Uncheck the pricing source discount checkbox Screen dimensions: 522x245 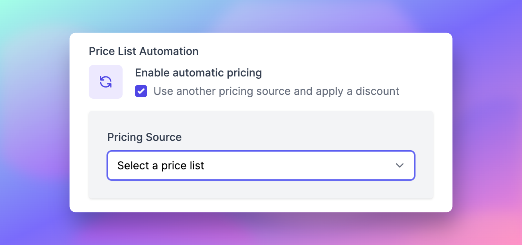click(x=141, y=91)
